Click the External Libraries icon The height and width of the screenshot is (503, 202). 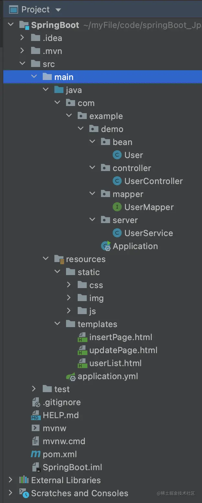pos(24,480)
